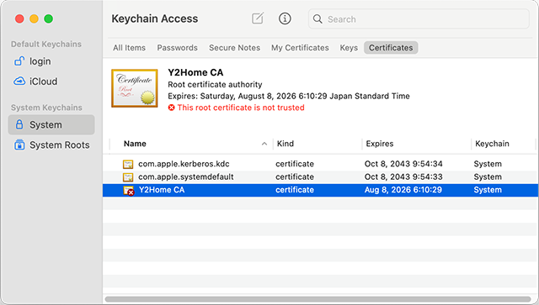Select the Y2Home CA name in the list

162,190
